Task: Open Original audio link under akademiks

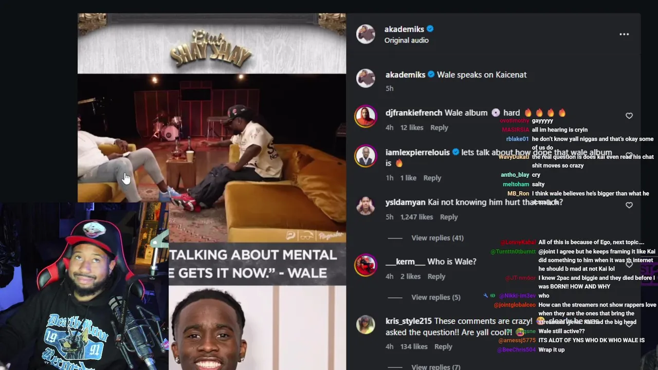Action: (x=407, y=40)
